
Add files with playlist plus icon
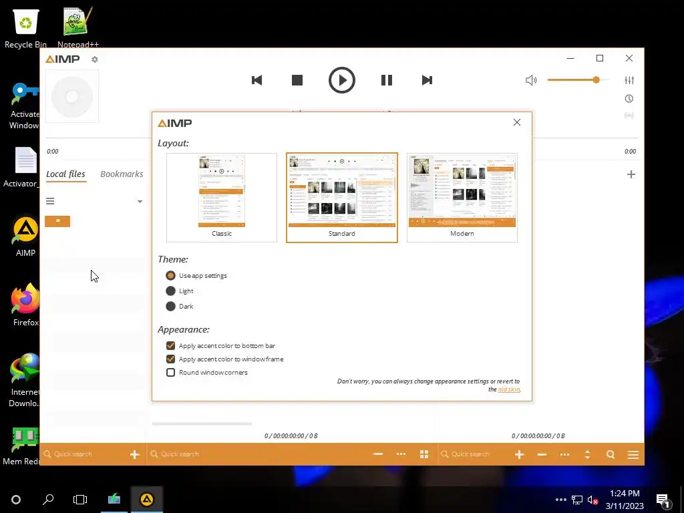(x=519, y=454)
